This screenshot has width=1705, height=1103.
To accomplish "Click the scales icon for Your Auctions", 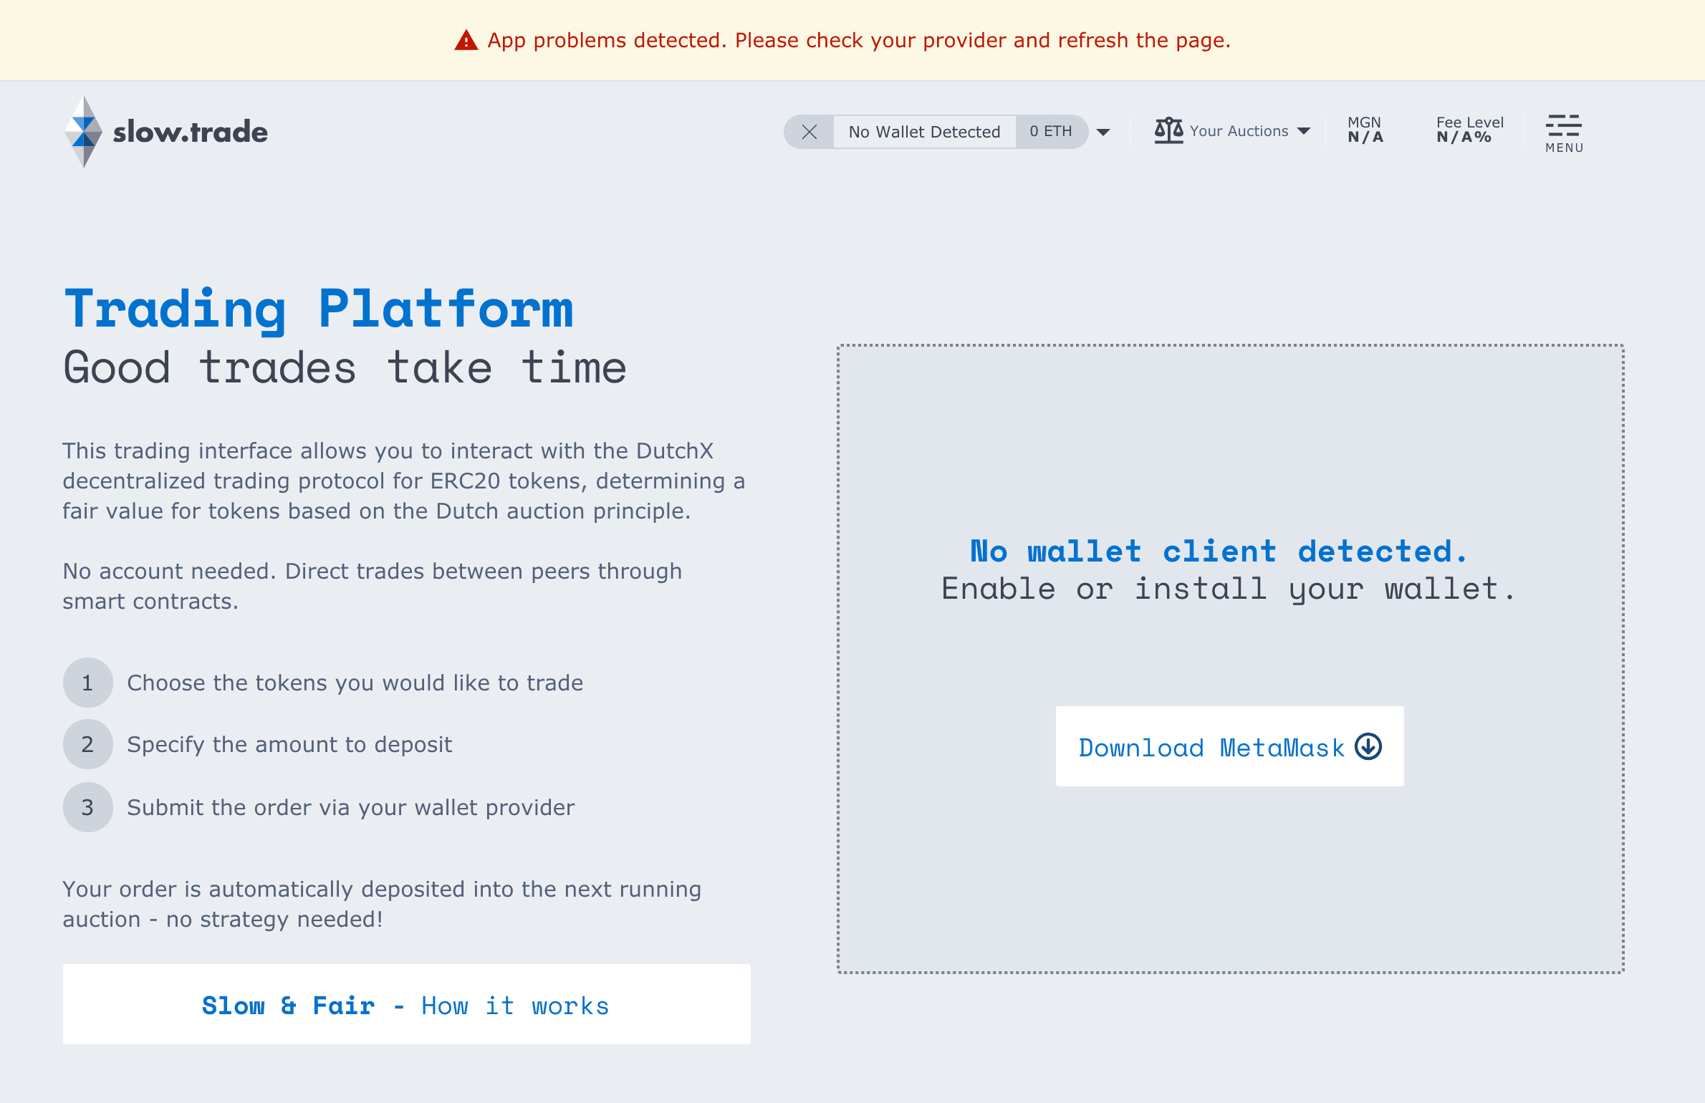I will tap(1168, 130).
